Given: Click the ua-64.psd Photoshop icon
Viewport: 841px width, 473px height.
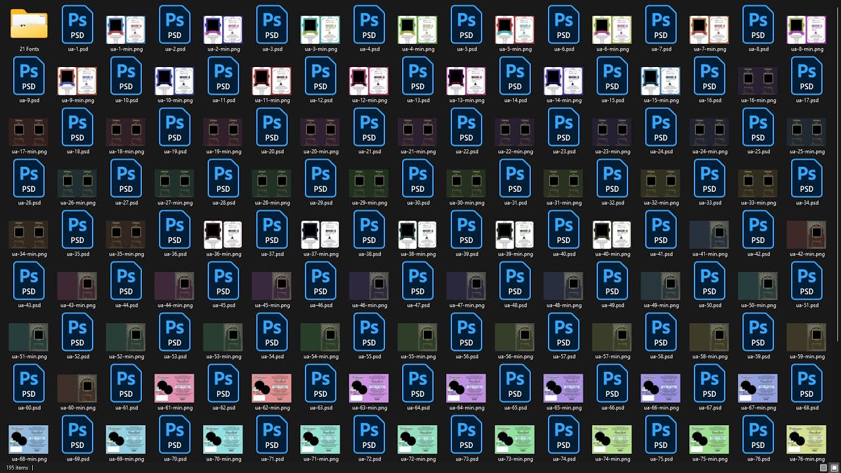Looking at the screenshot, I should click(x=418, y=384).
